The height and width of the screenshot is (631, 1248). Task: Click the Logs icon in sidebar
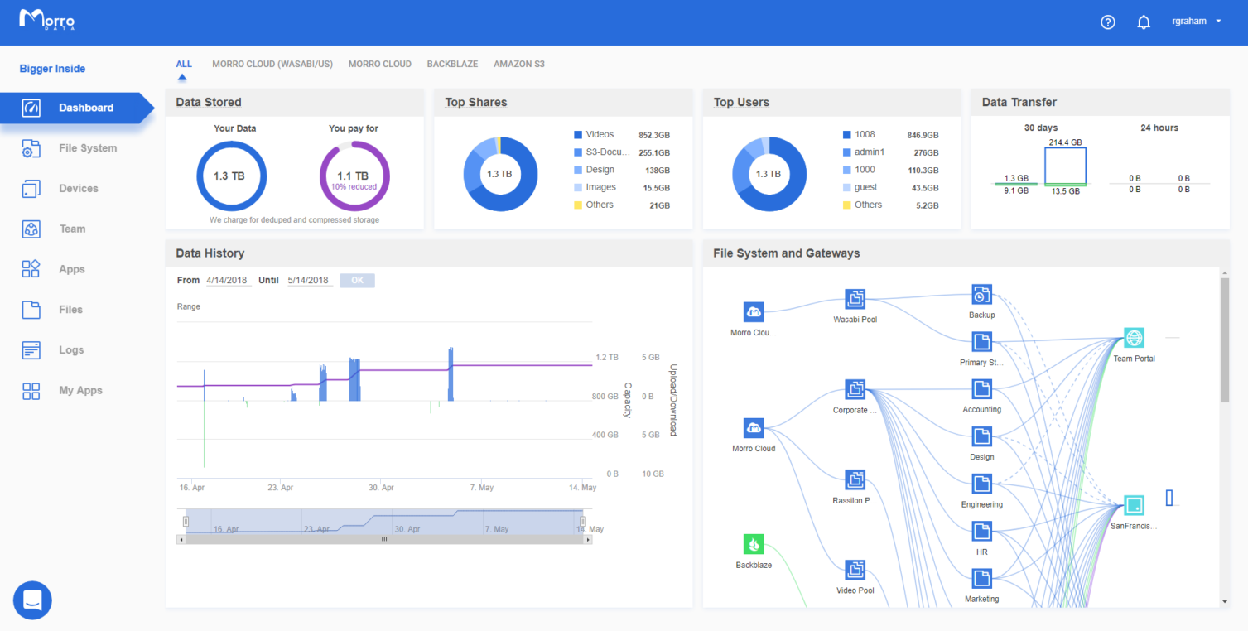click(x=31, y=349)
